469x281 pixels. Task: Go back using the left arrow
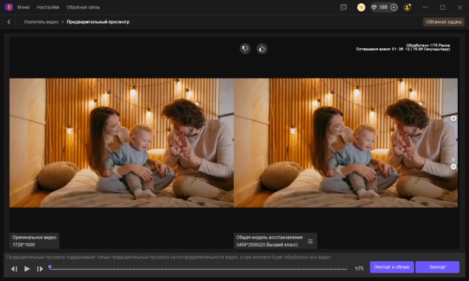point(9,22)
